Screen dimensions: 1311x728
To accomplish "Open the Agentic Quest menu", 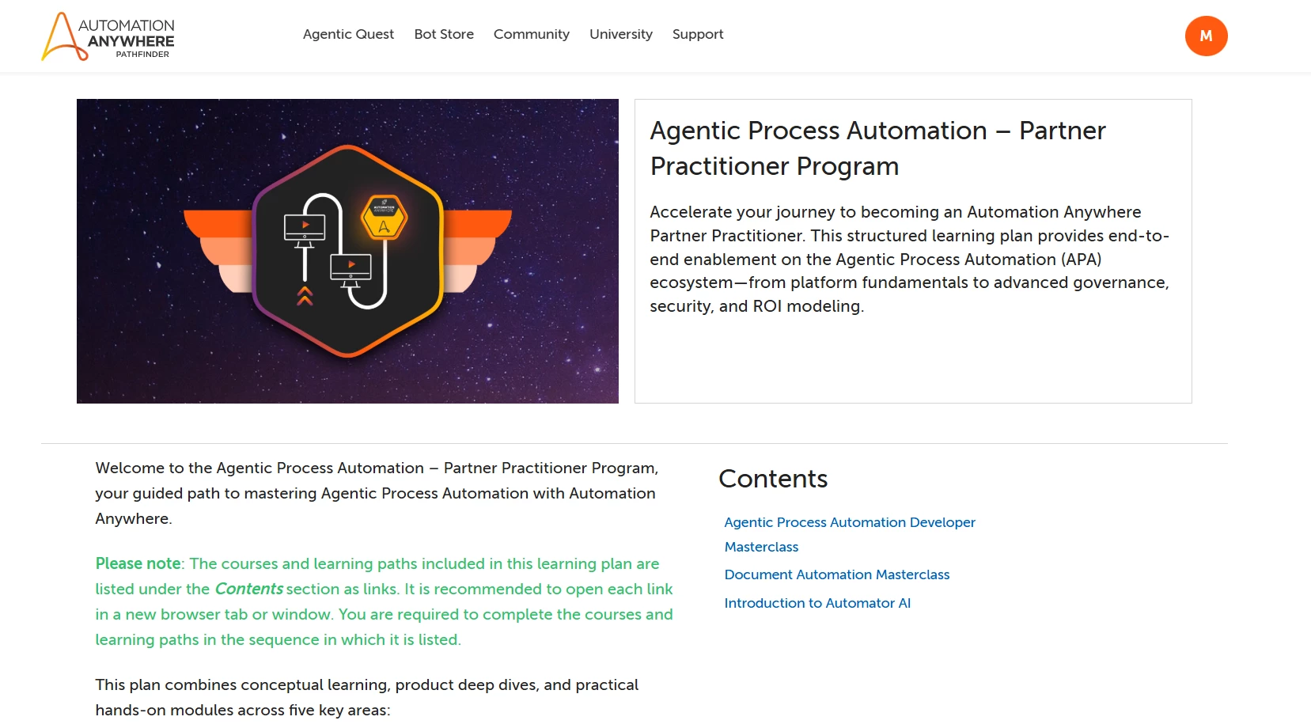I will [348, 34].
